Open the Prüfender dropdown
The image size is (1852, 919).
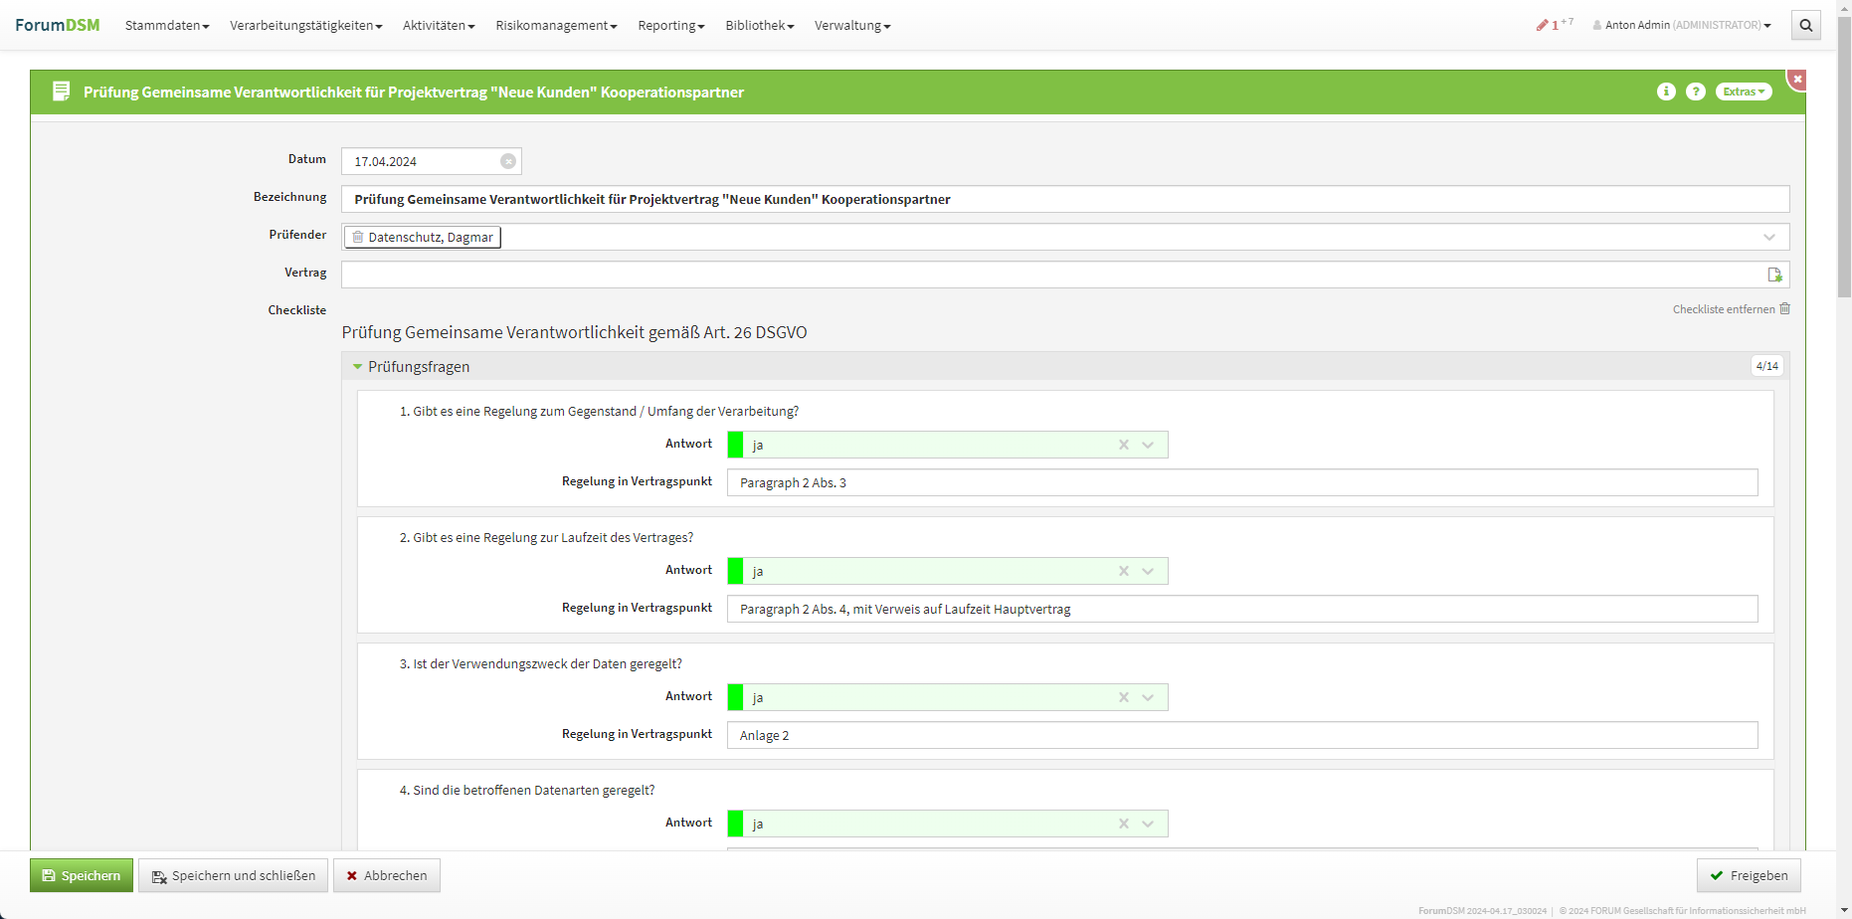(1769, 237)
